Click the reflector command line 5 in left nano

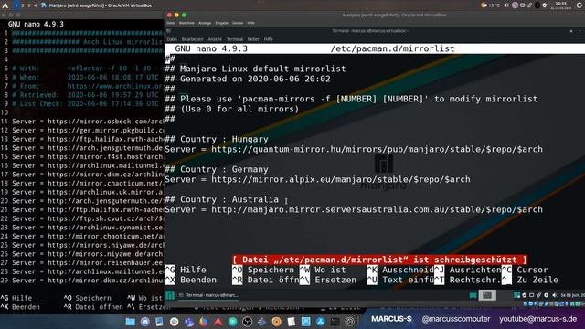point(82,69)
